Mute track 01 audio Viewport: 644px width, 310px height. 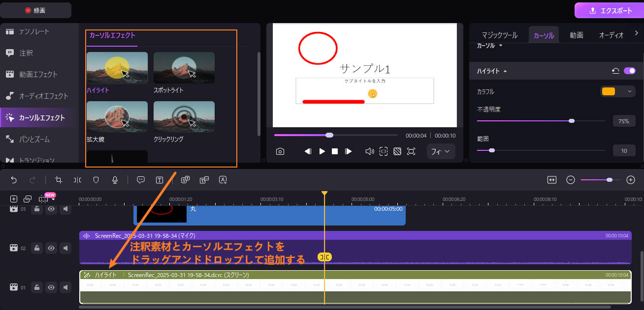point(65,287)
